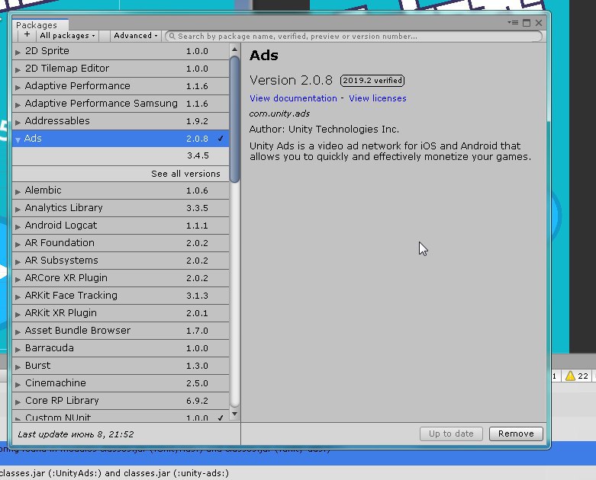596x480 pixels.
Task: Select the 2D Sprite package
Action: [121, 51]
